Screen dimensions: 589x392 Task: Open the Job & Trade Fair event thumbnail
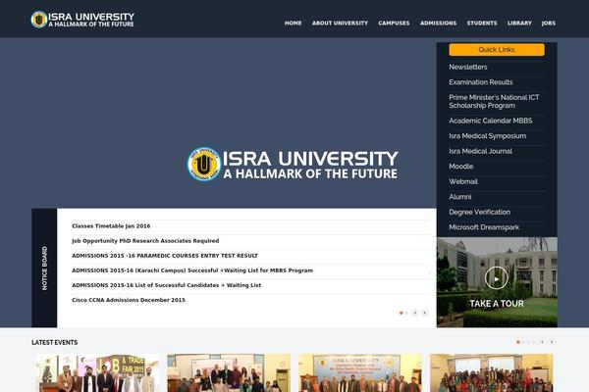[97, 372]
